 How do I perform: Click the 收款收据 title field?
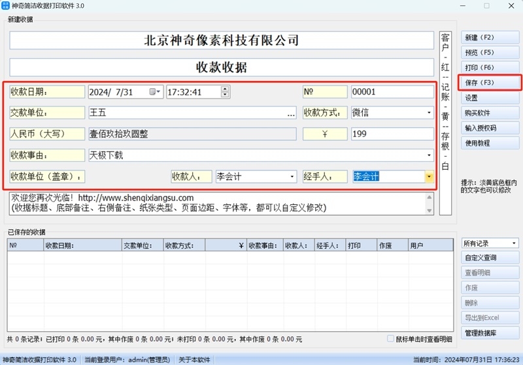coord(222,67)
